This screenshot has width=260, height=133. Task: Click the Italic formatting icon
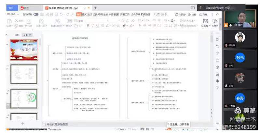click(93, 26)
